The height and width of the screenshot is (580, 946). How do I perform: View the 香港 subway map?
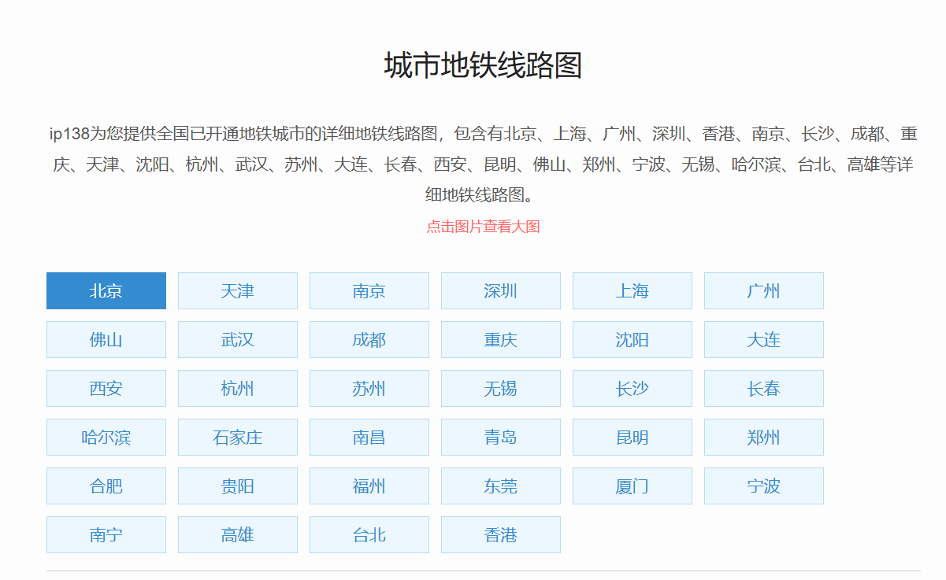click(501, 535)
